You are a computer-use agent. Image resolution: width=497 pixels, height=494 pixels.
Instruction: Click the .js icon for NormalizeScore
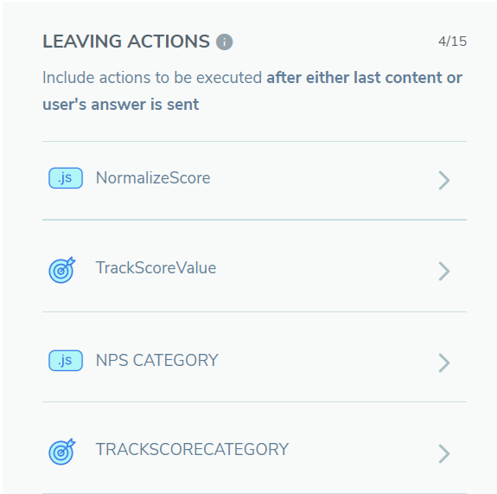coord(66,178)
